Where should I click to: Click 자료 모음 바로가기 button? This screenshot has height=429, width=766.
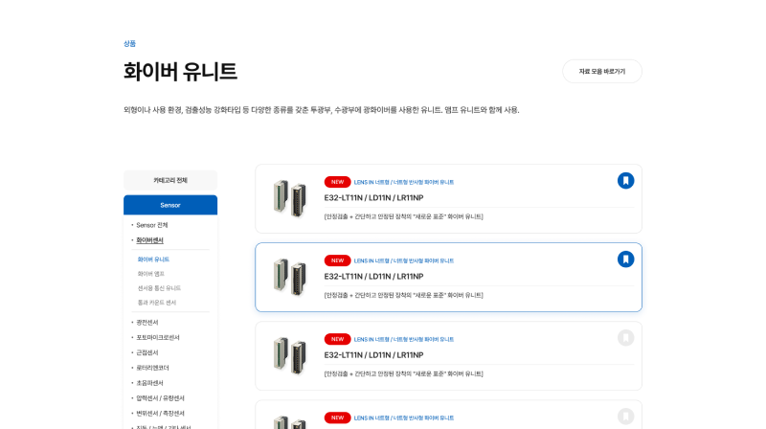pos(601,72)
